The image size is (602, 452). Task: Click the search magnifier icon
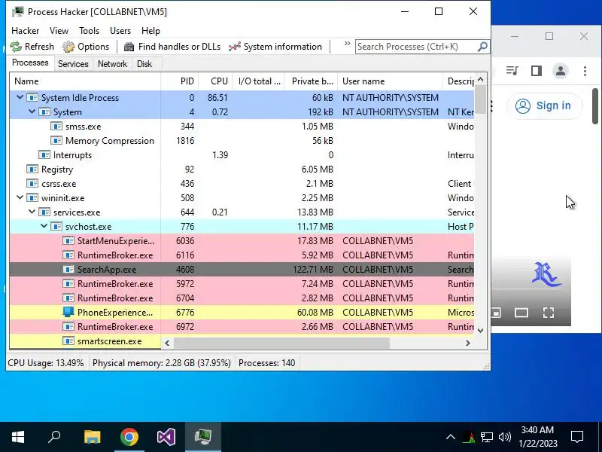482,47
